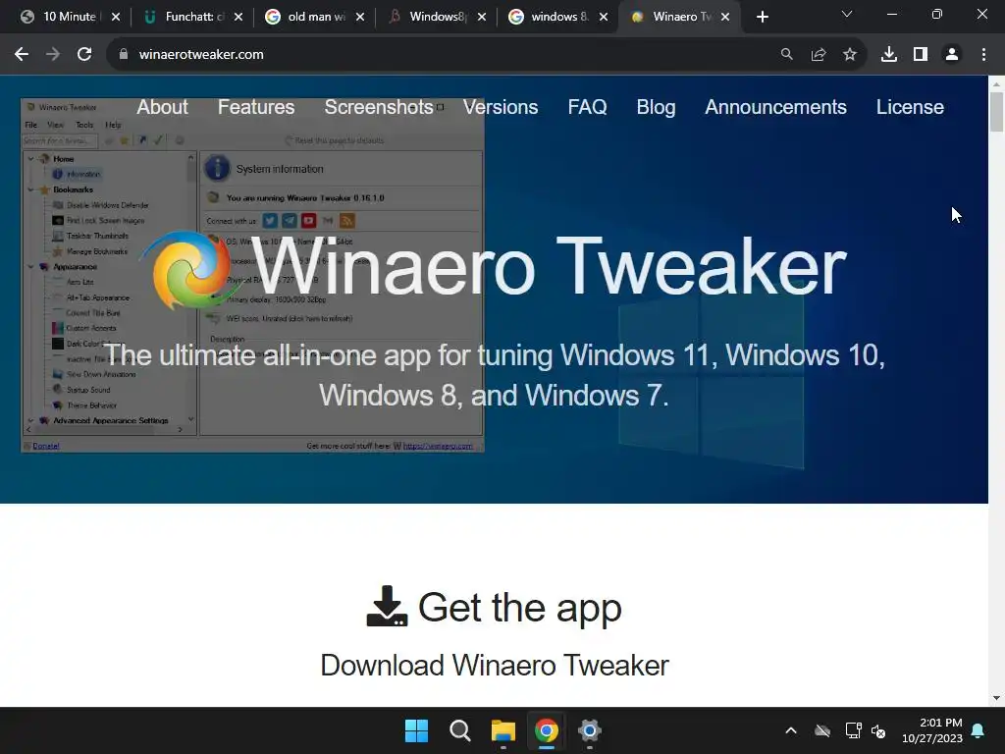Open the clock and date flyout
This screenshot has height=754, width=1005.
pyautogui.click(x=932, y=730)
